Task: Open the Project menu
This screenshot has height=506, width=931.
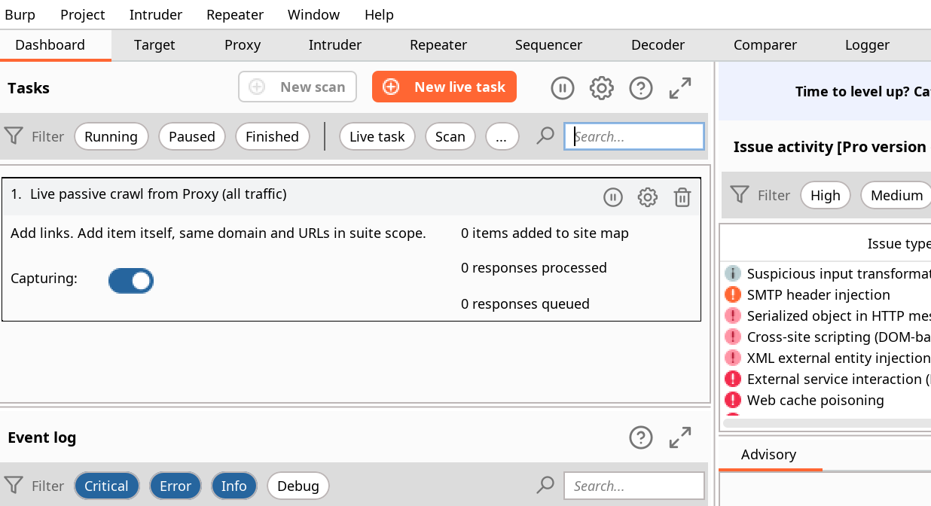Action: (83, 14)
